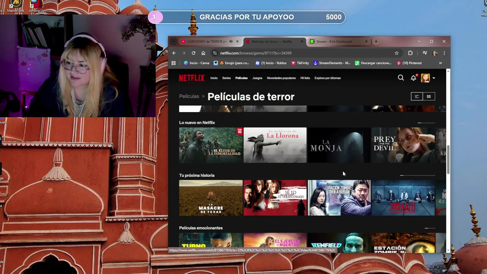Open El Ejército de los Muertos thumbnail

coord(275,242)
